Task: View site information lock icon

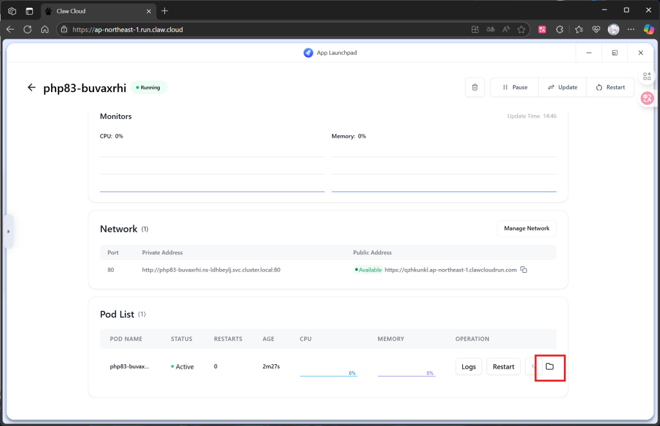Action: click(64, 30)
